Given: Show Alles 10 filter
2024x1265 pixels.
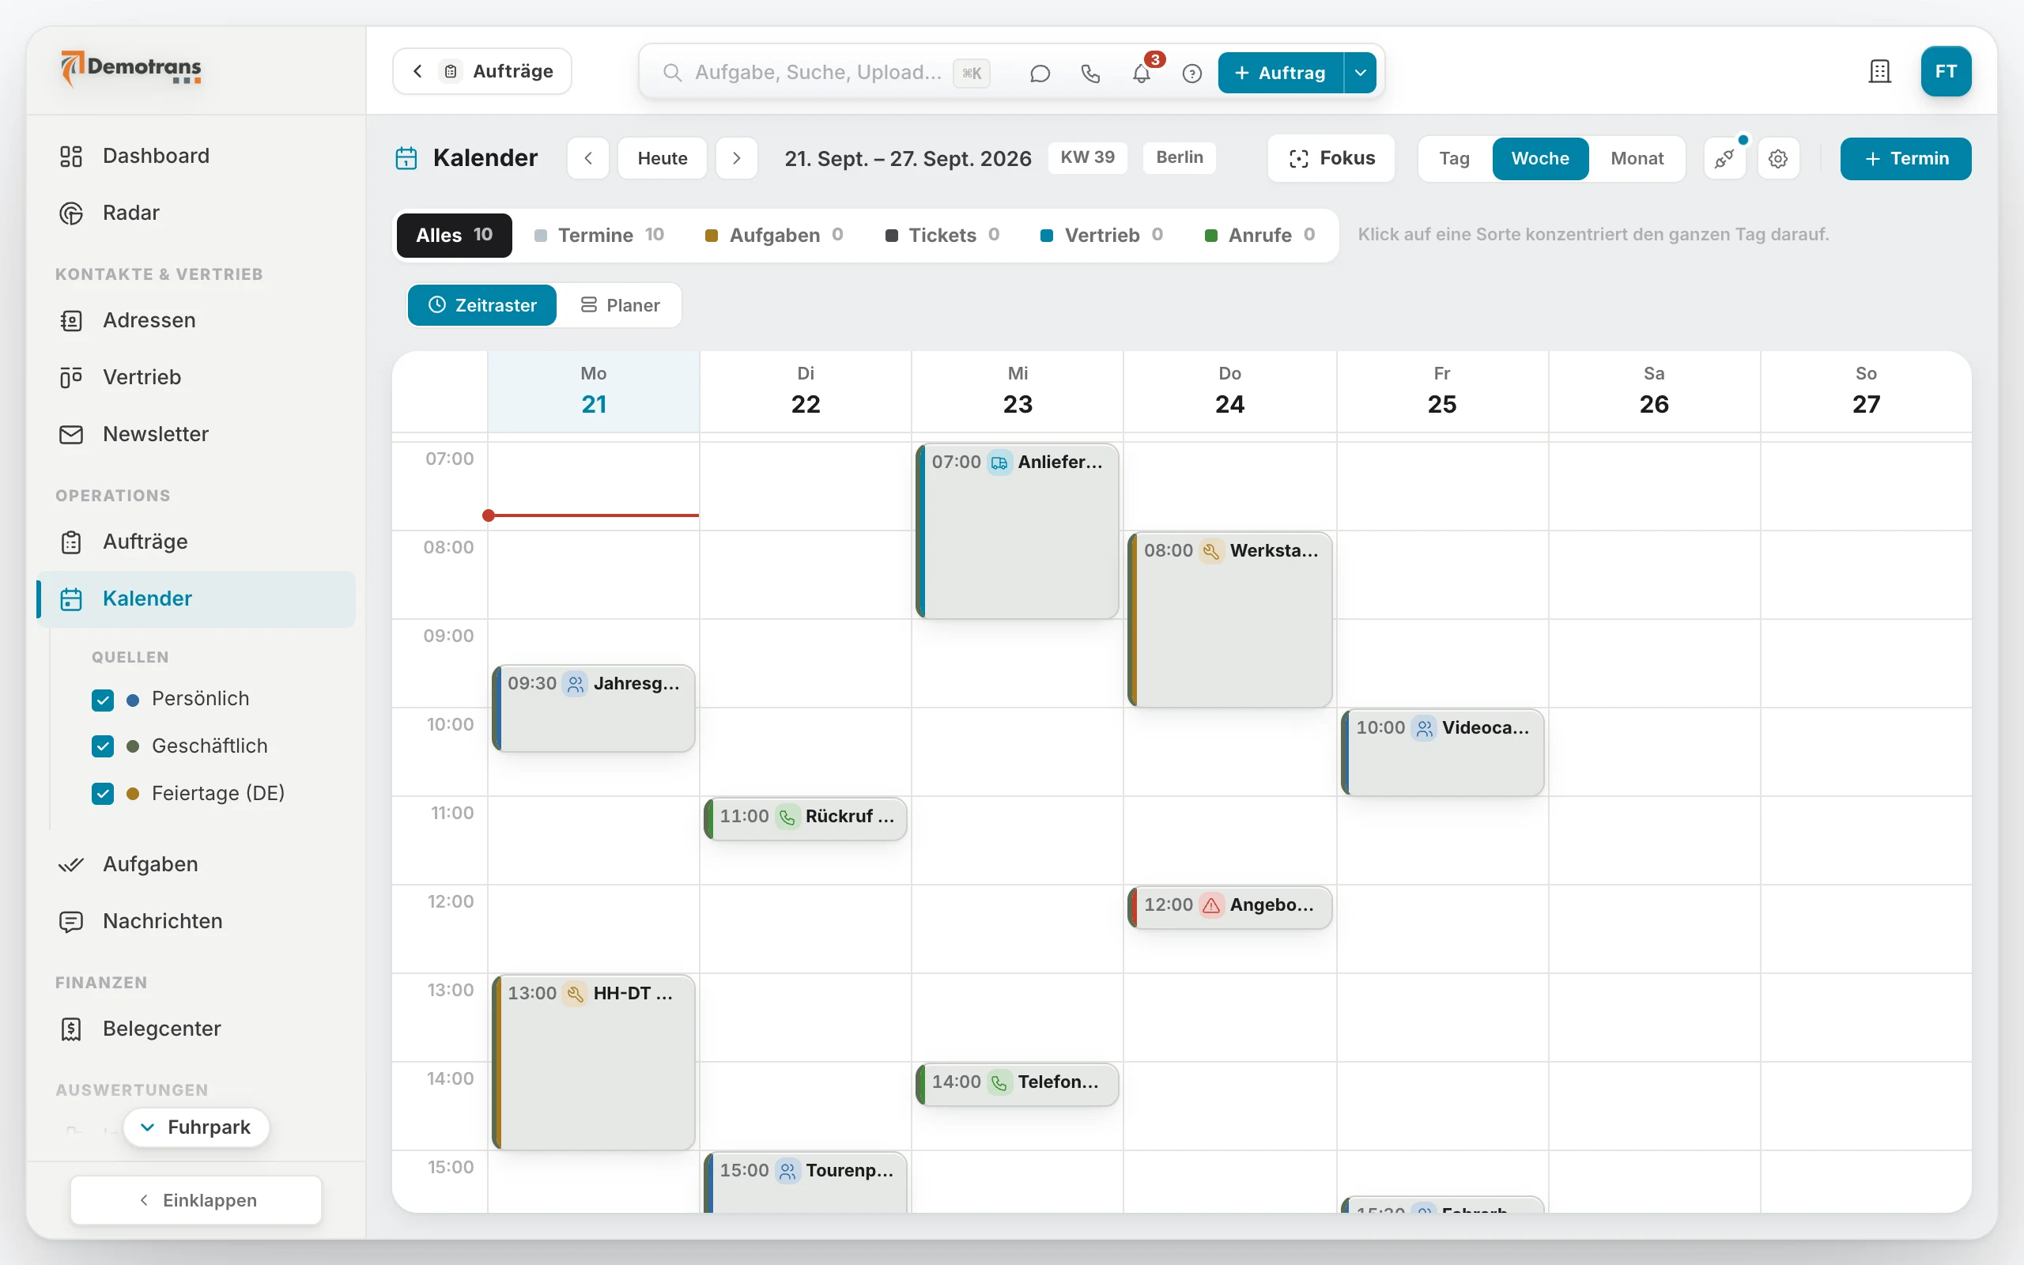Looking at the screenshot, I should pos(454,235).
